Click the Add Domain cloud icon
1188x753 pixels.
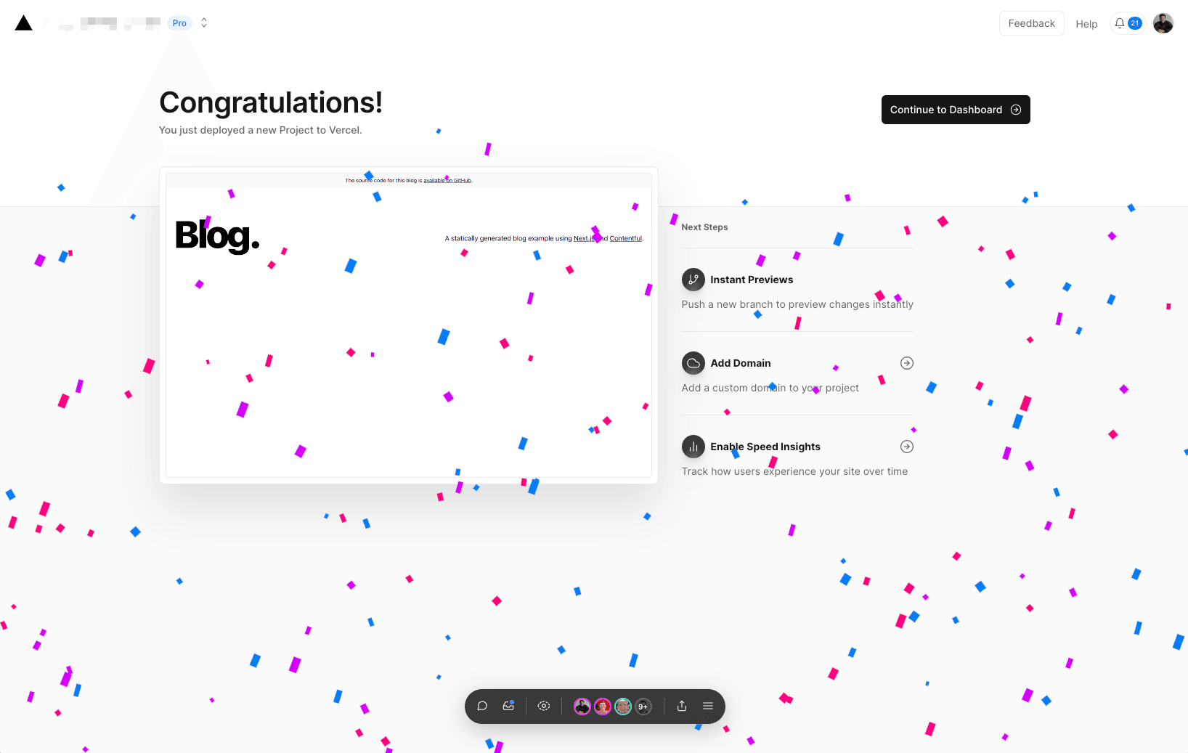pos(693,363)
